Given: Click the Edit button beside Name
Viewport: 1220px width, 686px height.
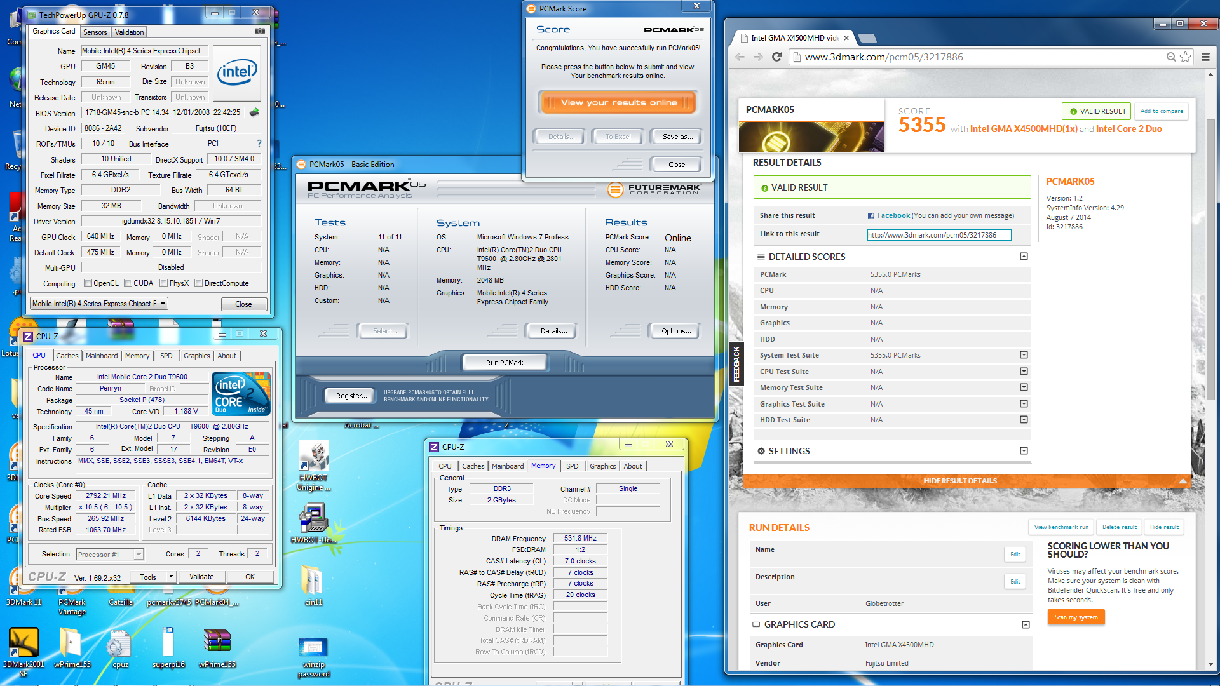Looking at the screenshot, I should [1015, 555].
